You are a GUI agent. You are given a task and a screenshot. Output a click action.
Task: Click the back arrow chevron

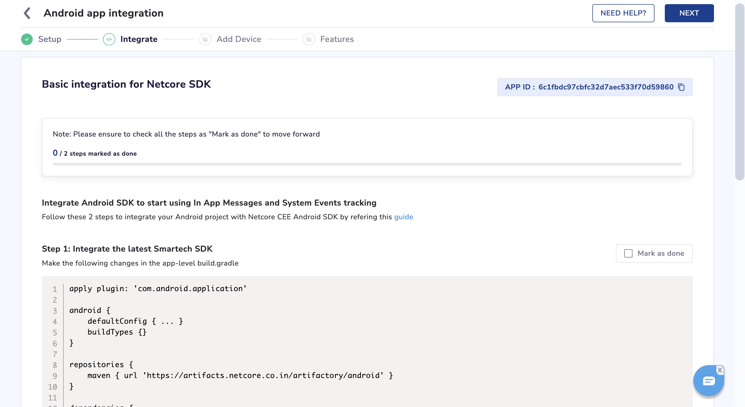coord(27,13)
